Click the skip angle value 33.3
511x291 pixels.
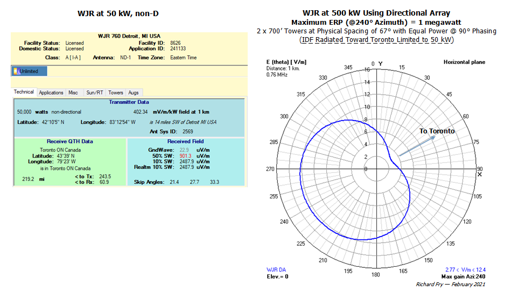click(214, 182)
